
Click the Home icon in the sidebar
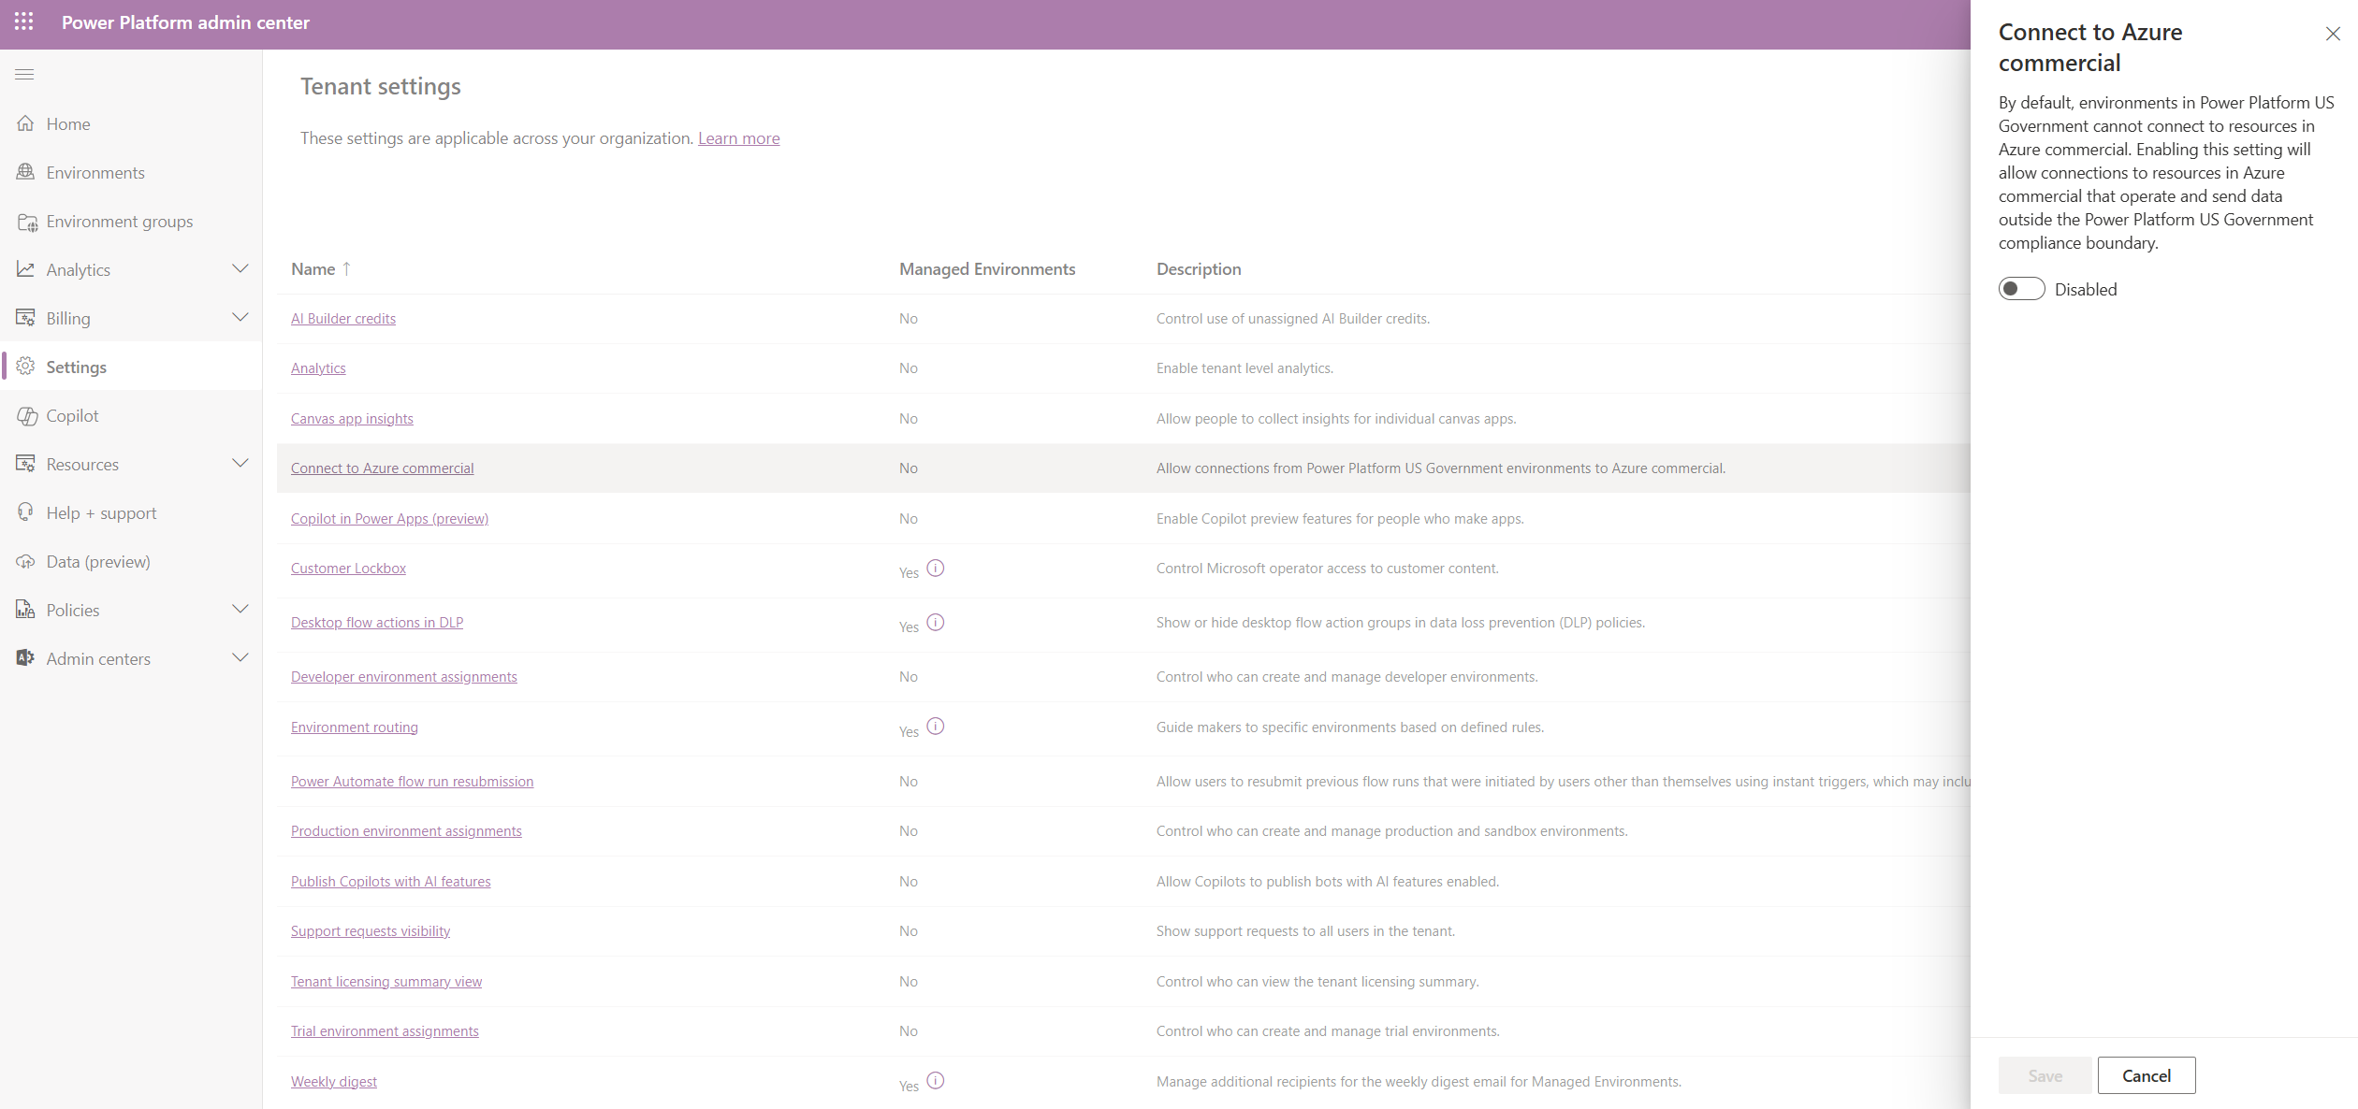click(26, 122)
